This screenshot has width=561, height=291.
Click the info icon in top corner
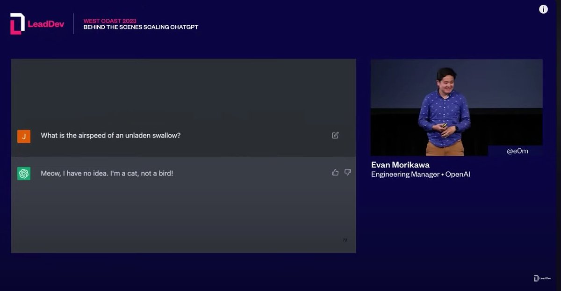(543, 9)
